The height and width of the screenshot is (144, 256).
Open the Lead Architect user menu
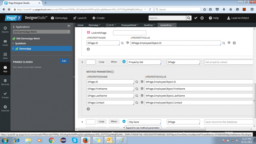click(x=238, y=18)
